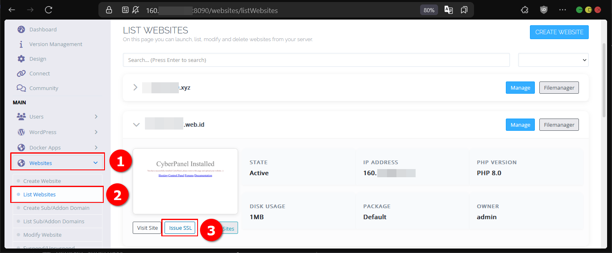Image resolution: width=612 pixels, height=253 pixels.
Task: Click the Design gear icon in sidebar
Action: pos(21,59)
